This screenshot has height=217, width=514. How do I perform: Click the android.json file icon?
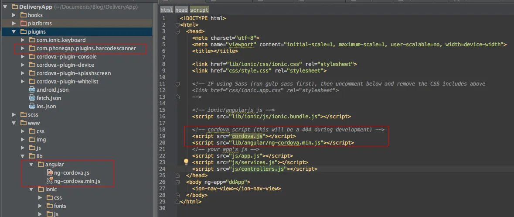32,90
